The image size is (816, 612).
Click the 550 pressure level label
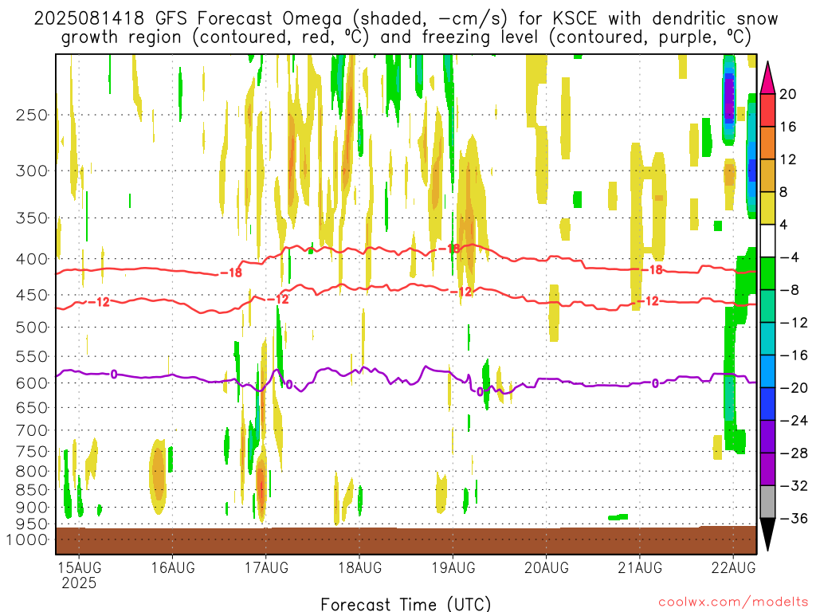tap(31, 356)
